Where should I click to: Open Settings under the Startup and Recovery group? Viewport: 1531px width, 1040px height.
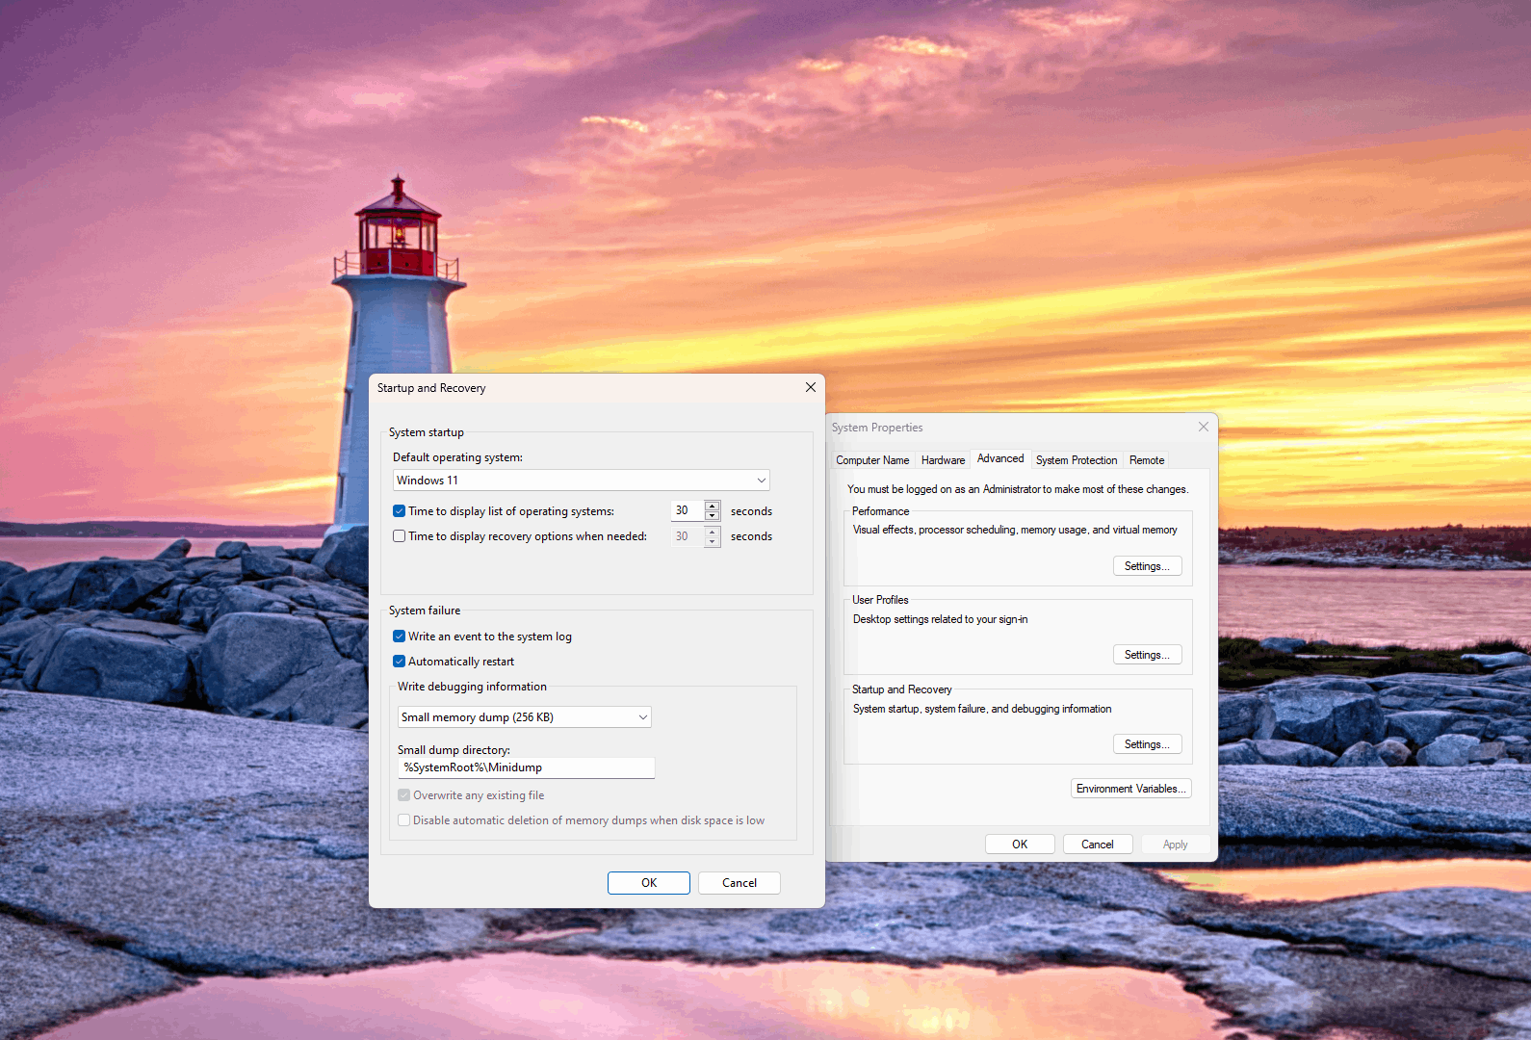[1147, 744]
